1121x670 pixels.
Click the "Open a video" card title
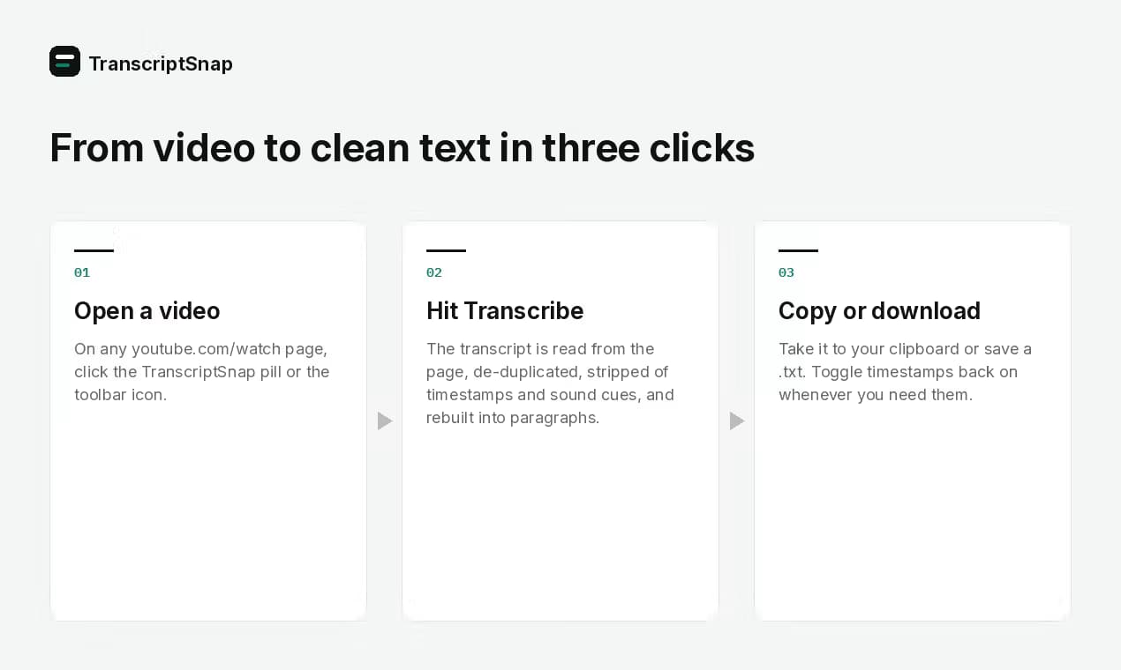147,310
